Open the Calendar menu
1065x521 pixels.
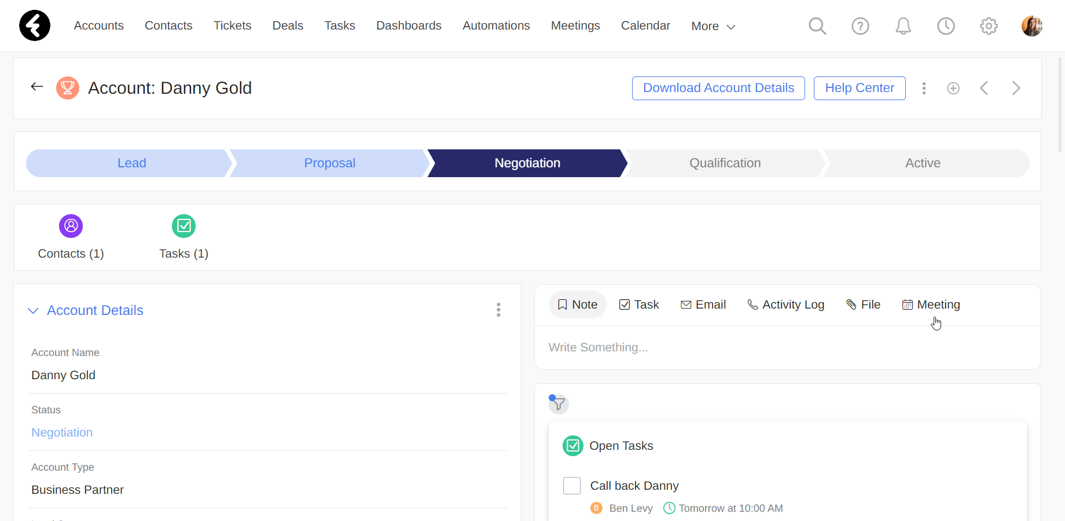(645, 25)
